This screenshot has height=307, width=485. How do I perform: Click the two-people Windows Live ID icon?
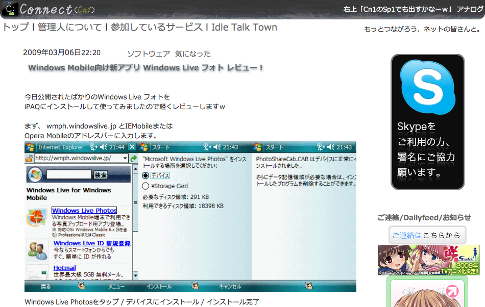click(37, 250)
